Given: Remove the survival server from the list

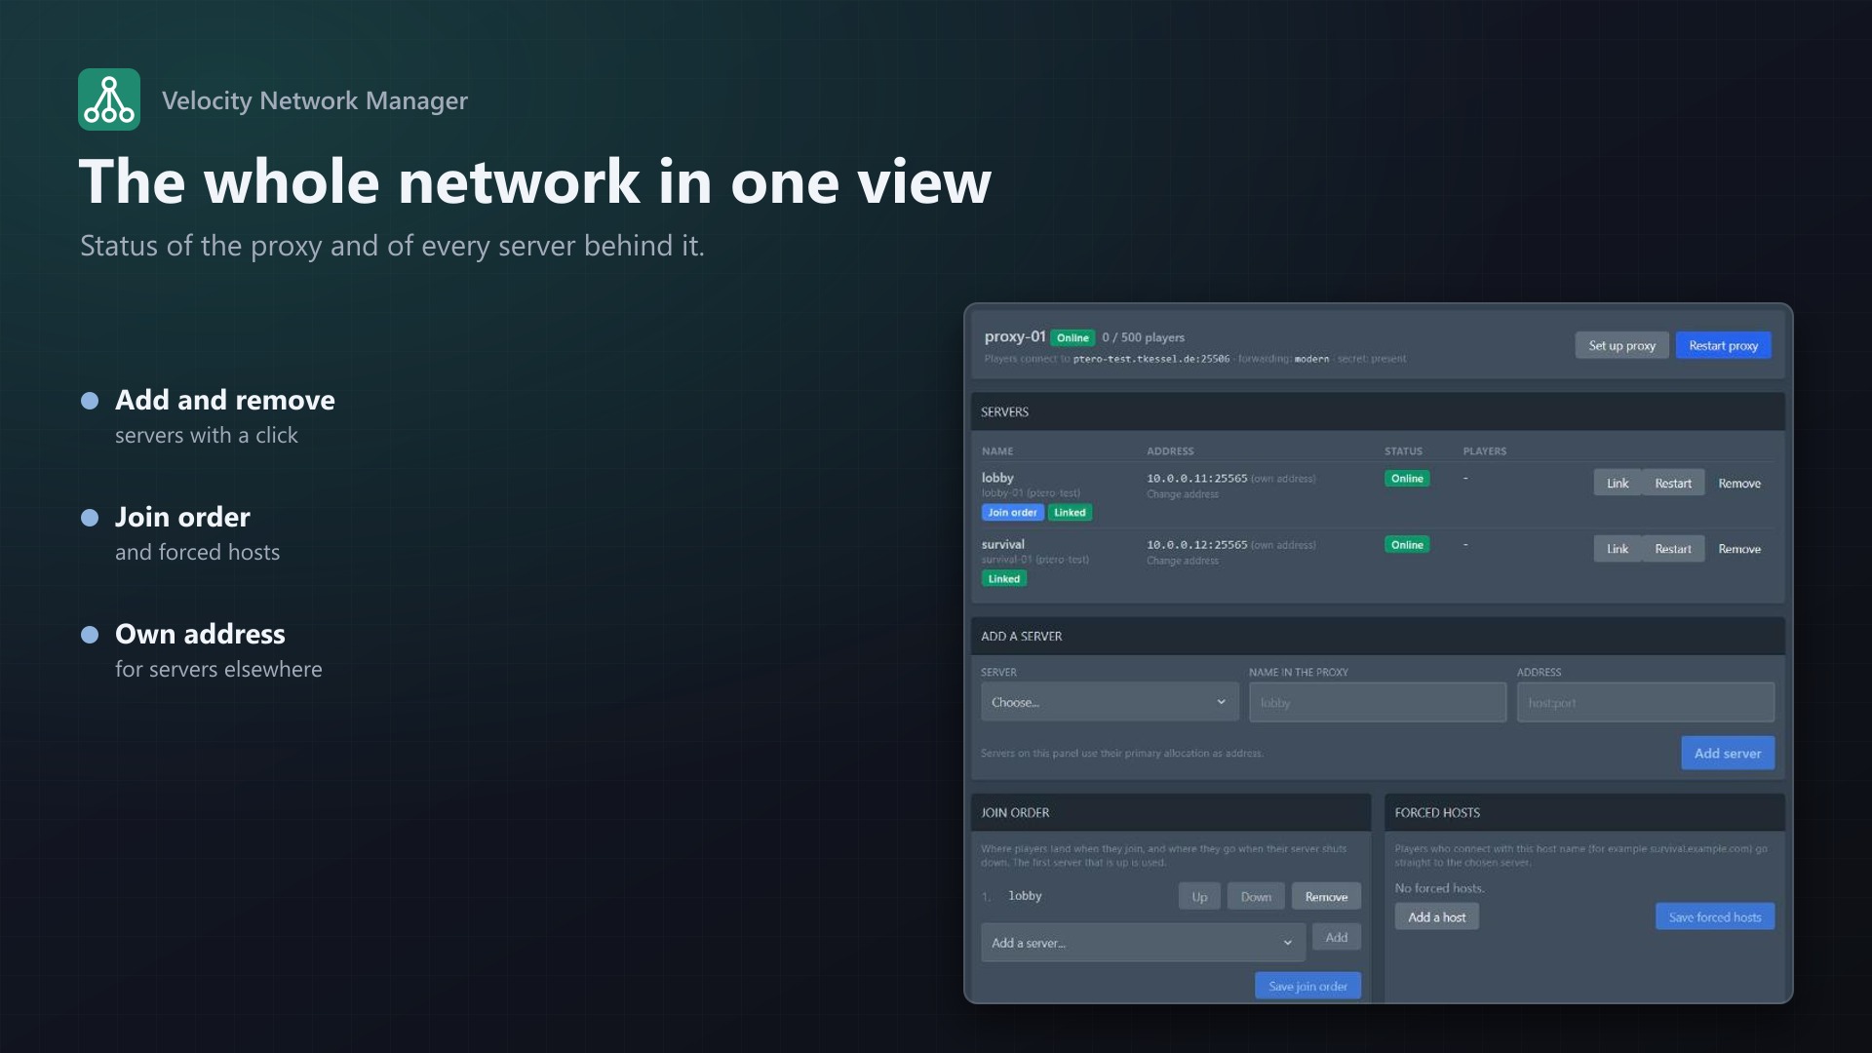Looking at the screenshot, I should click(x=1739, y=549).
